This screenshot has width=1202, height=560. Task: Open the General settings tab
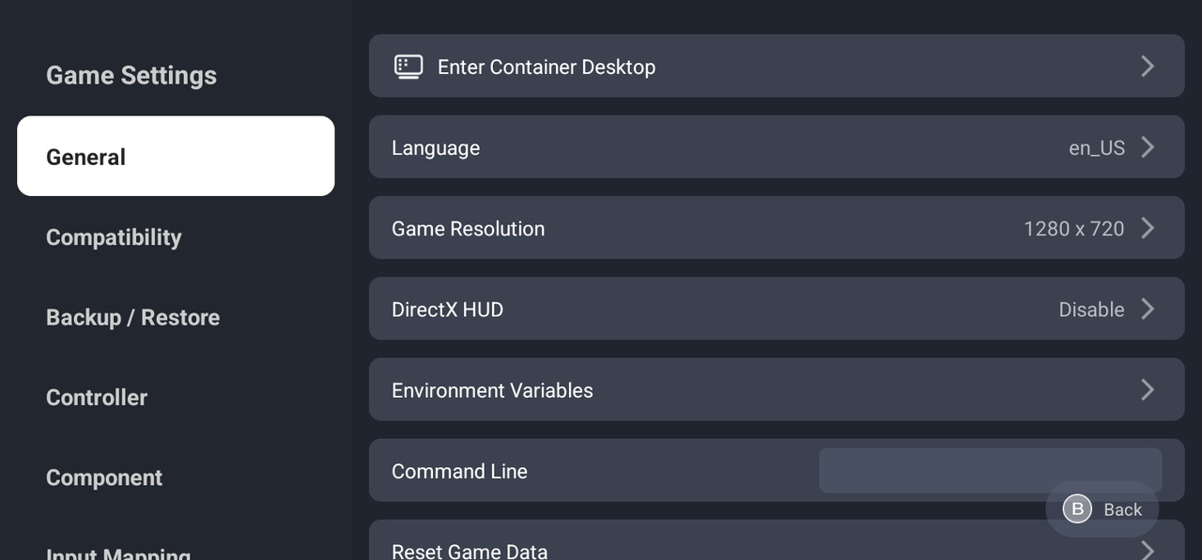tap(176, 156)
